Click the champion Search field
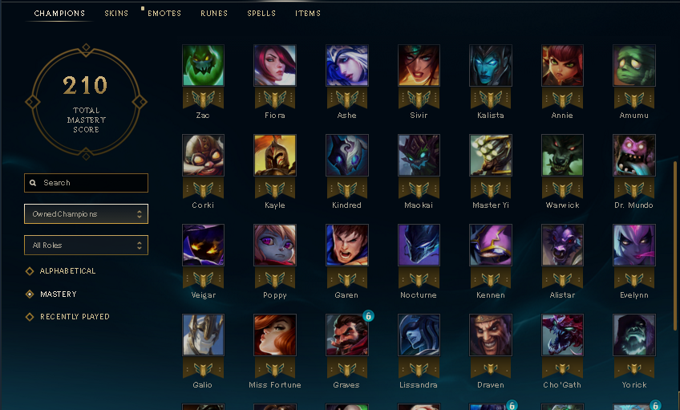Screen dimensions: 680x410 click(x=86, y=183)
